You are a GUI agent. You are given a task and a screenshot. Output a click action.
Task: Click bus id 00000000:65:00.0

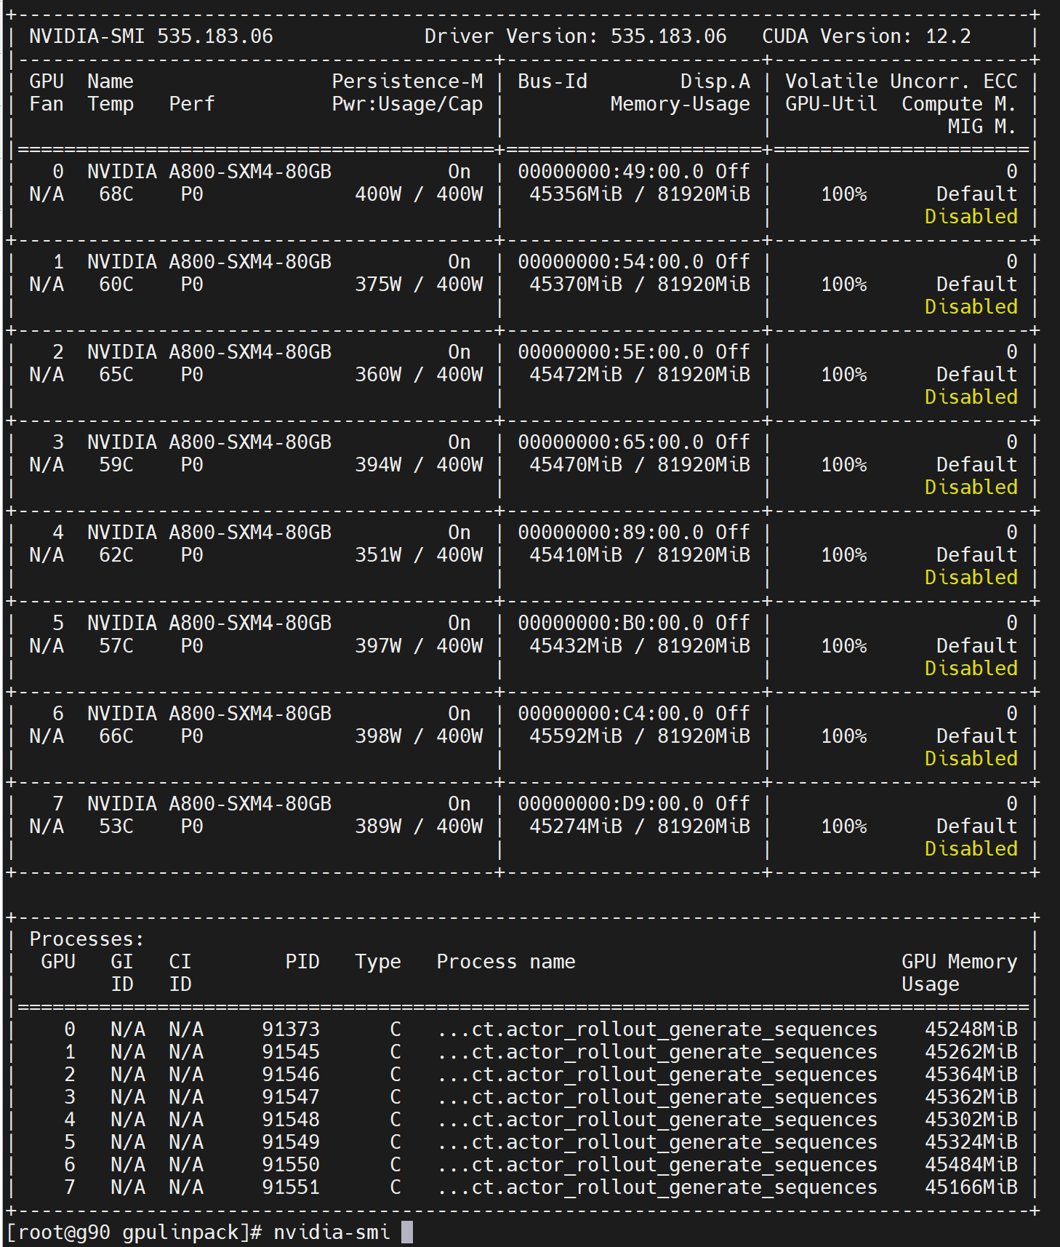coord(610,442)
